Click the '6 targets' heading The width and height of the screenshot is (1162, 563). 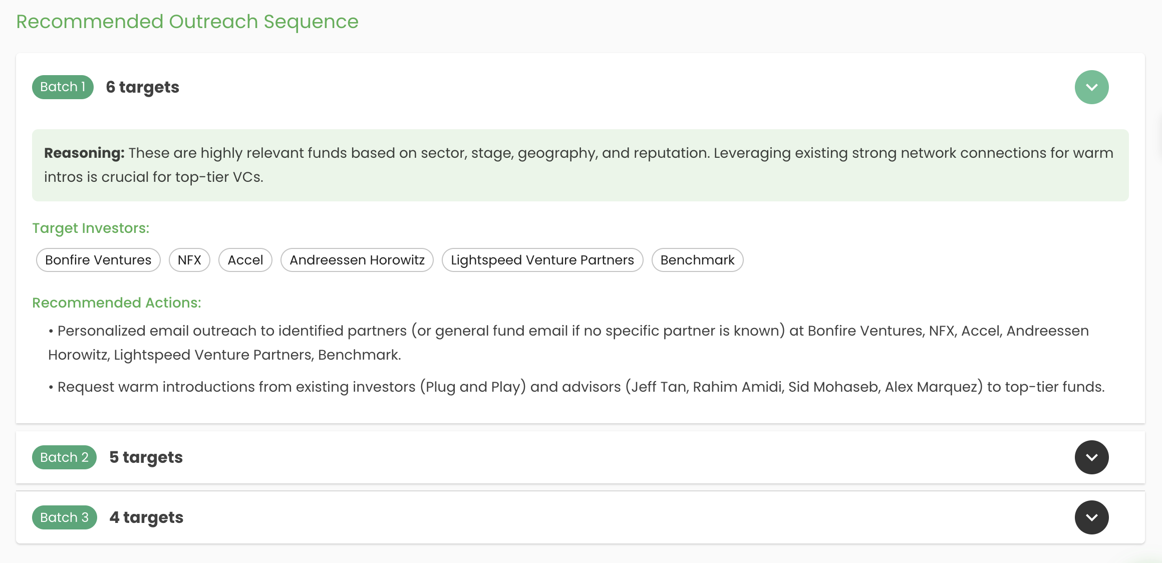click(143, 87)
